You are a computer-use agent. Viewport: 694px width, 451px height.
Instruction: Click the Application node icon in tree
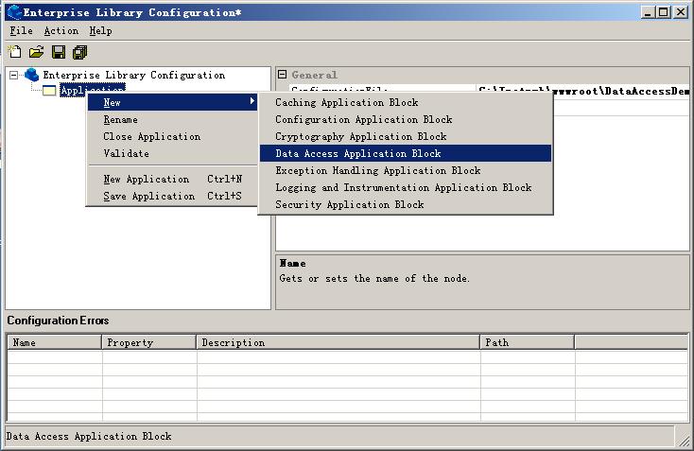click(49, 91)
